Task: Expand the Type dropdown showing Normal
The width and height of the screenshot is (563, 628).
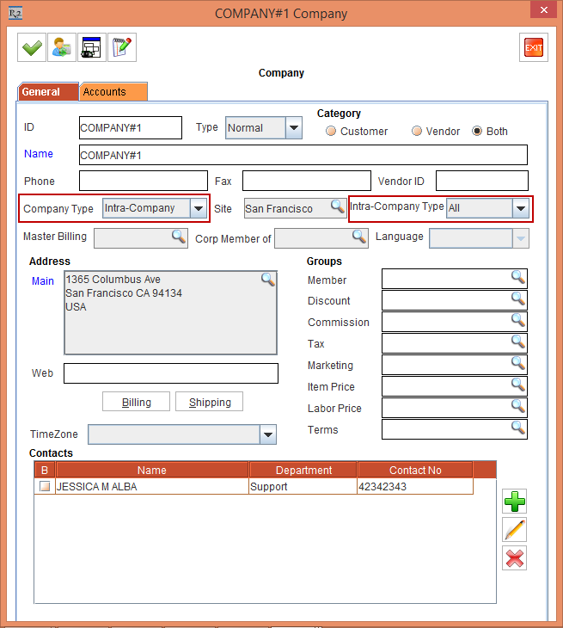Action: tap(294, 128)
